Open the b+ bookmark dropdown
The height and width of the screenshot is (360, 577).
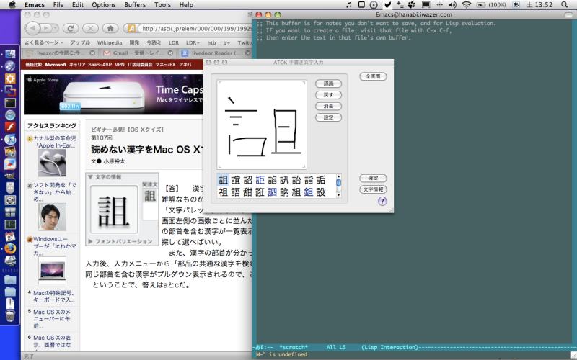pos(226,42)
